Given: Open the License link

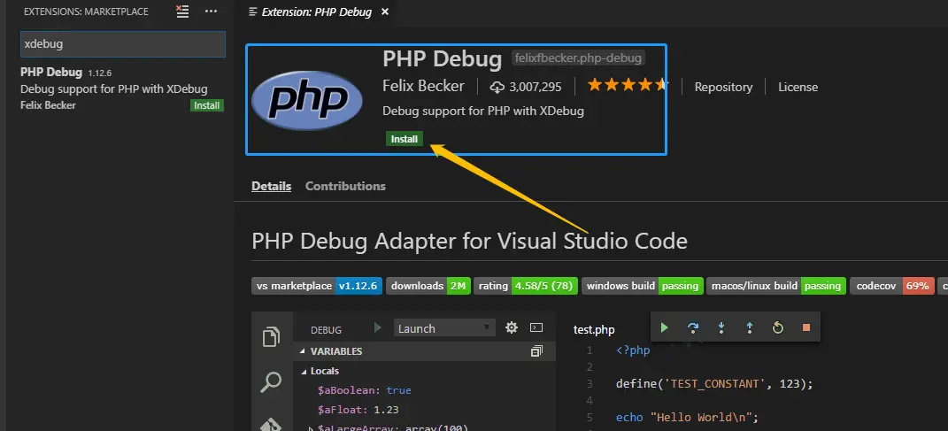Looking at the screenshot, I should click(798, 87).
